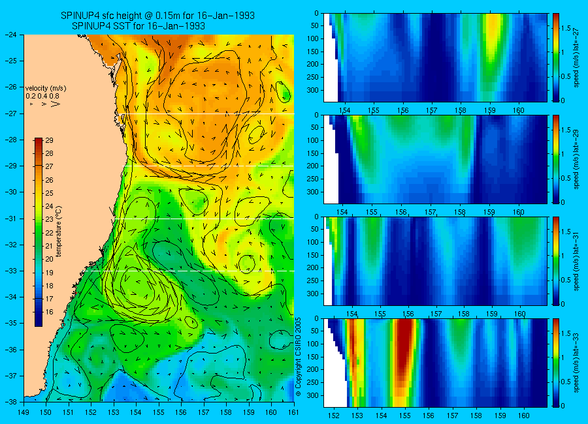This screenshot has height=424, width=588.
Task: Click the 157 longitude label under the lat=-29 section
Action: [430, 213]
